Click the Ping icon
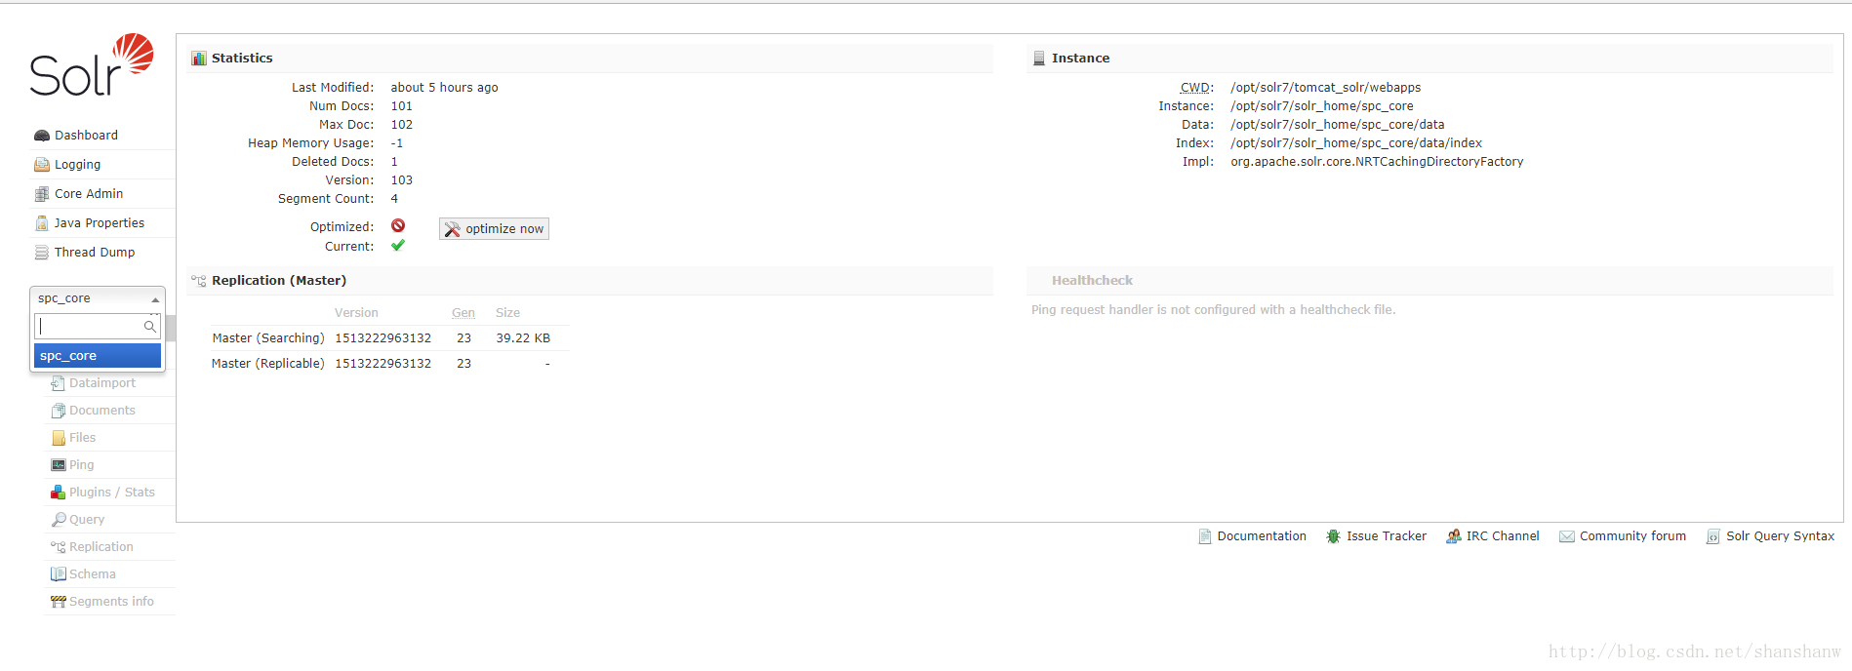 click(59, 465)
